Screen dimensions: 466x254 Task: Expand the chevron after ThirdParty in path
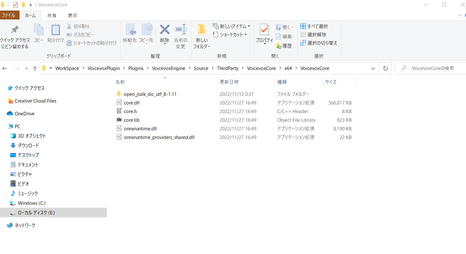tap(244, 68)
